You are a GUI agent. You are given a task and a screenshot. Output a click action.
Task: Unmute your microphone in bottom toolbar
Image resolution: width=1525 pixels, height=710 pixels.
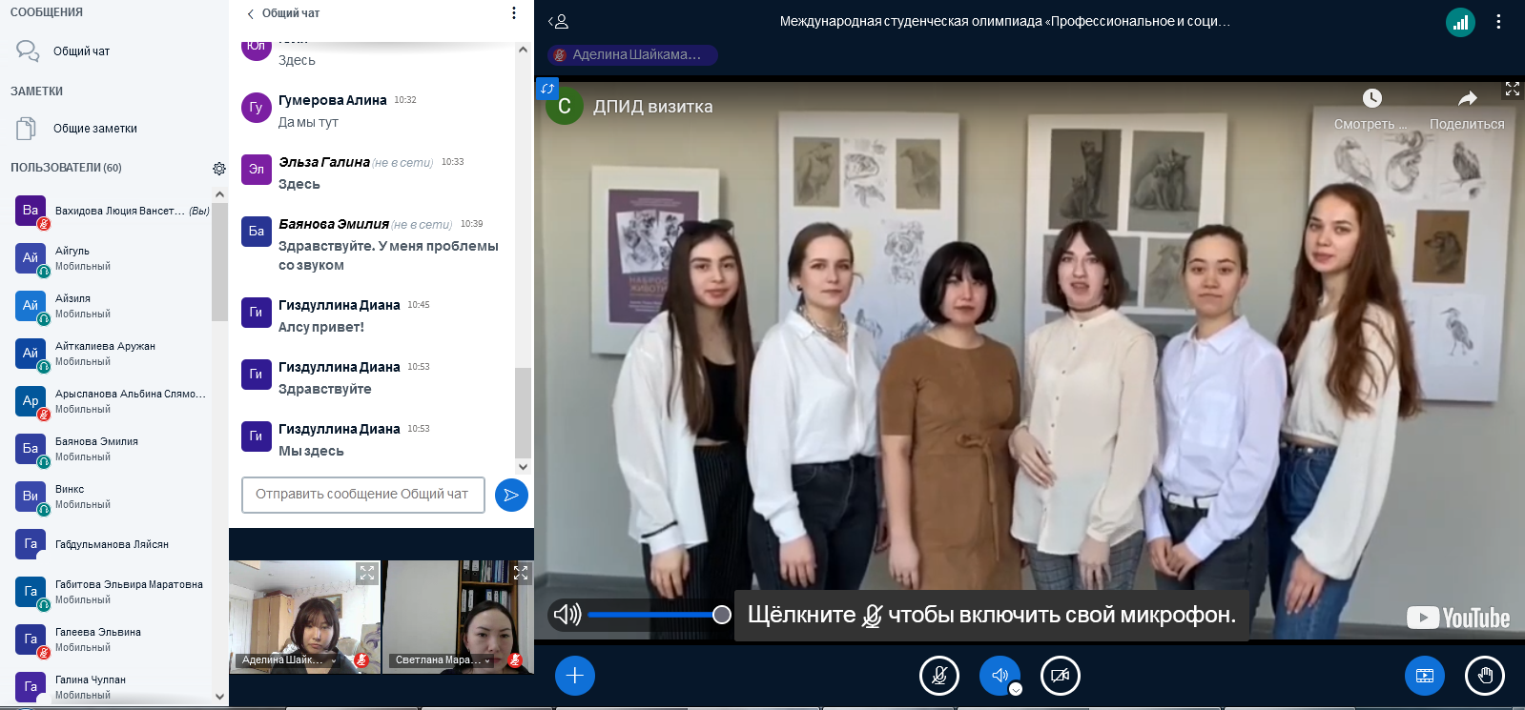tap(938, 676)
